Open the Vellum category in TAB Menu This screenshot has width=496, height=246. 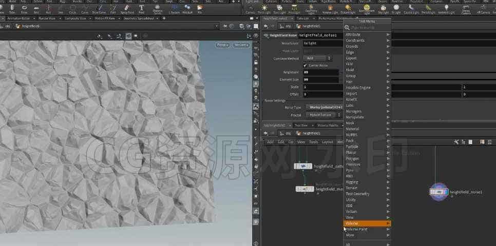coord(367,212)
